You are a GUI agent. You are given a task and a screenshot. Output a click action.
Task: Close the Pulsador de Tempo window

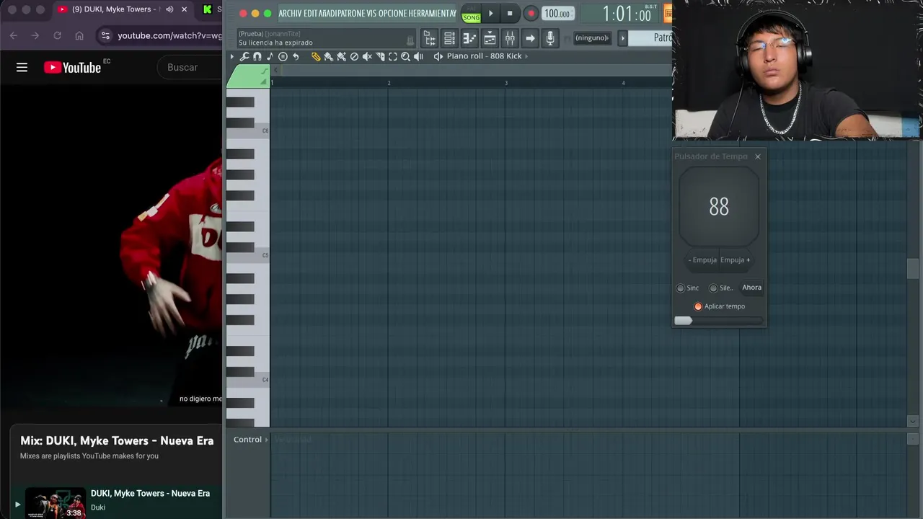[757, 156]
